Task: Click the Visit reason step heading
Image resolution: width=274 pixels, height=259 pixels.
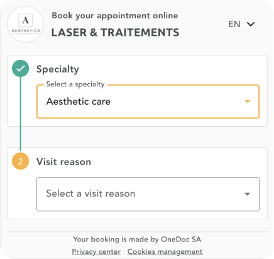Action: coord(63,162)
